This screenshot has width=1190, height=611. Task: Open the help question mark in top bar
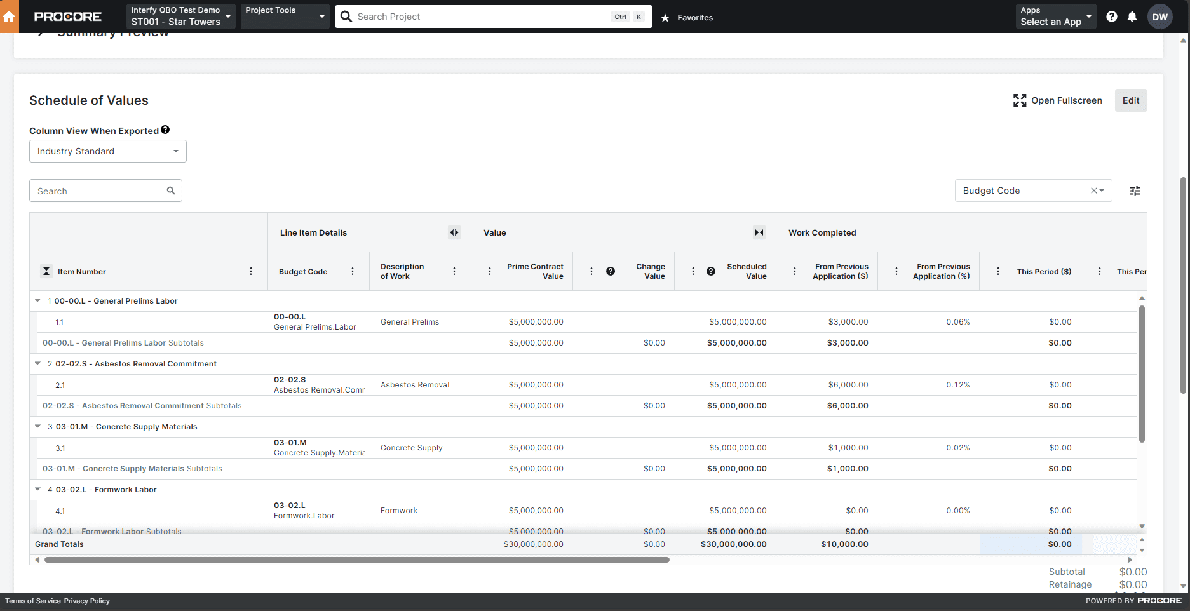tap(1111, 17)
